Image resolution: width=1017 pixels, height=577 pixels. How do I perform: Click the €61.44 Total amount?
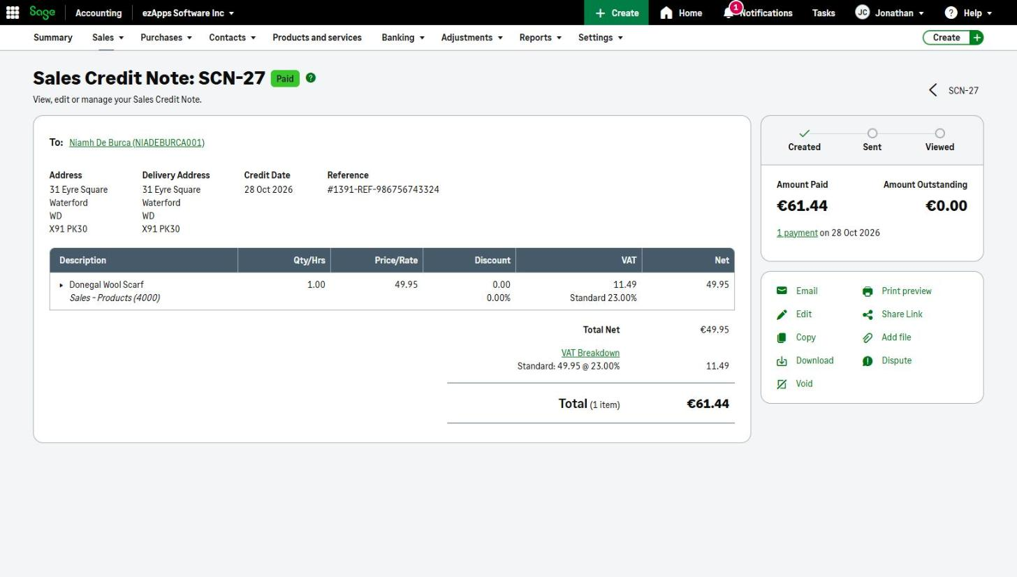click(708, 404)
